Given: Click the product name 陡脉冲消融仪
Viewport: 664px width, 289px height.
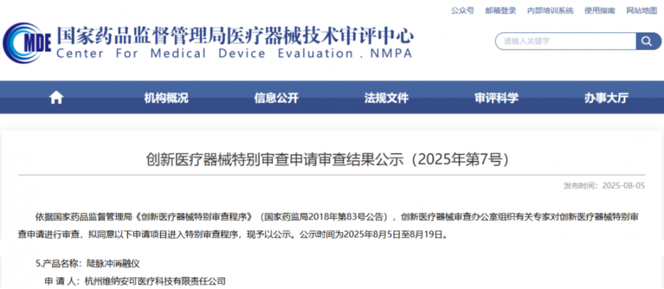Looking at the screenshot, I should pyautogui.click(x=114, y=262).
